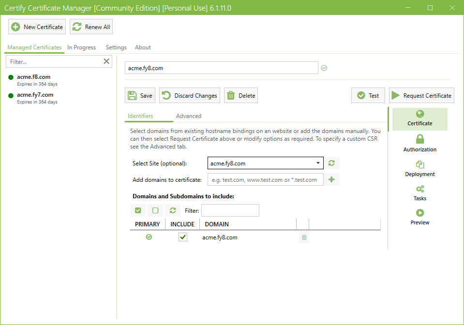
Task: Click Discard Changes button
Action: 190,96
